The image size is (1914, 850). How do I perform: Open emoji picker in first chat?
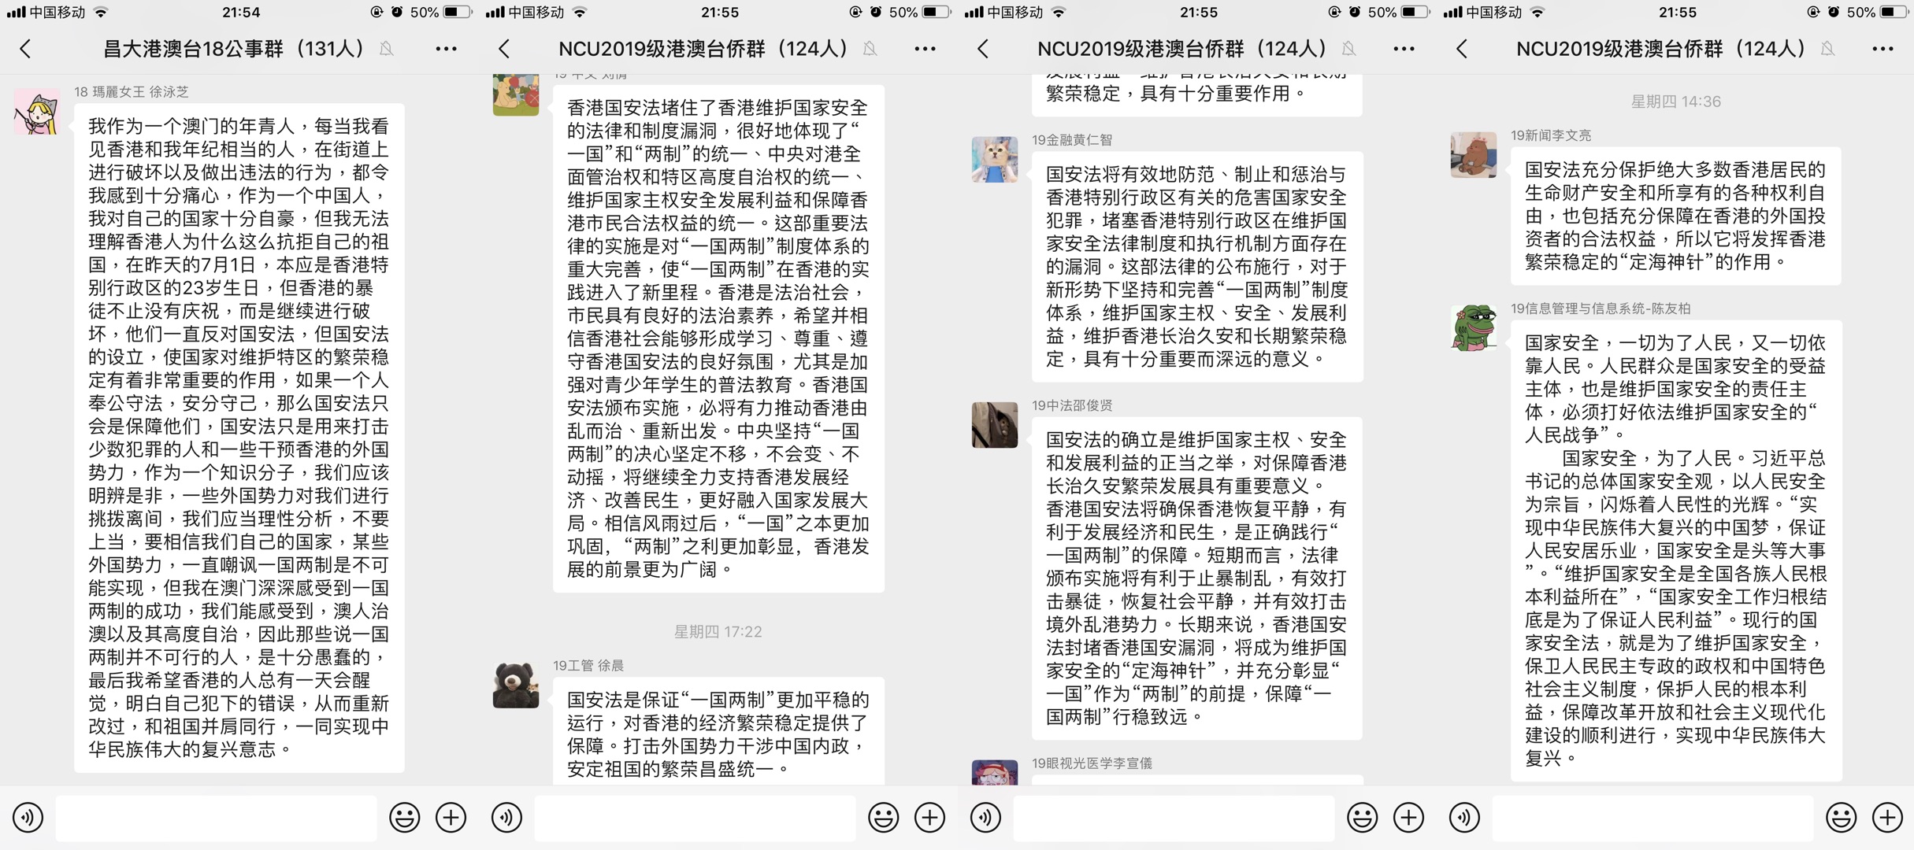click(x=405, y=818)
